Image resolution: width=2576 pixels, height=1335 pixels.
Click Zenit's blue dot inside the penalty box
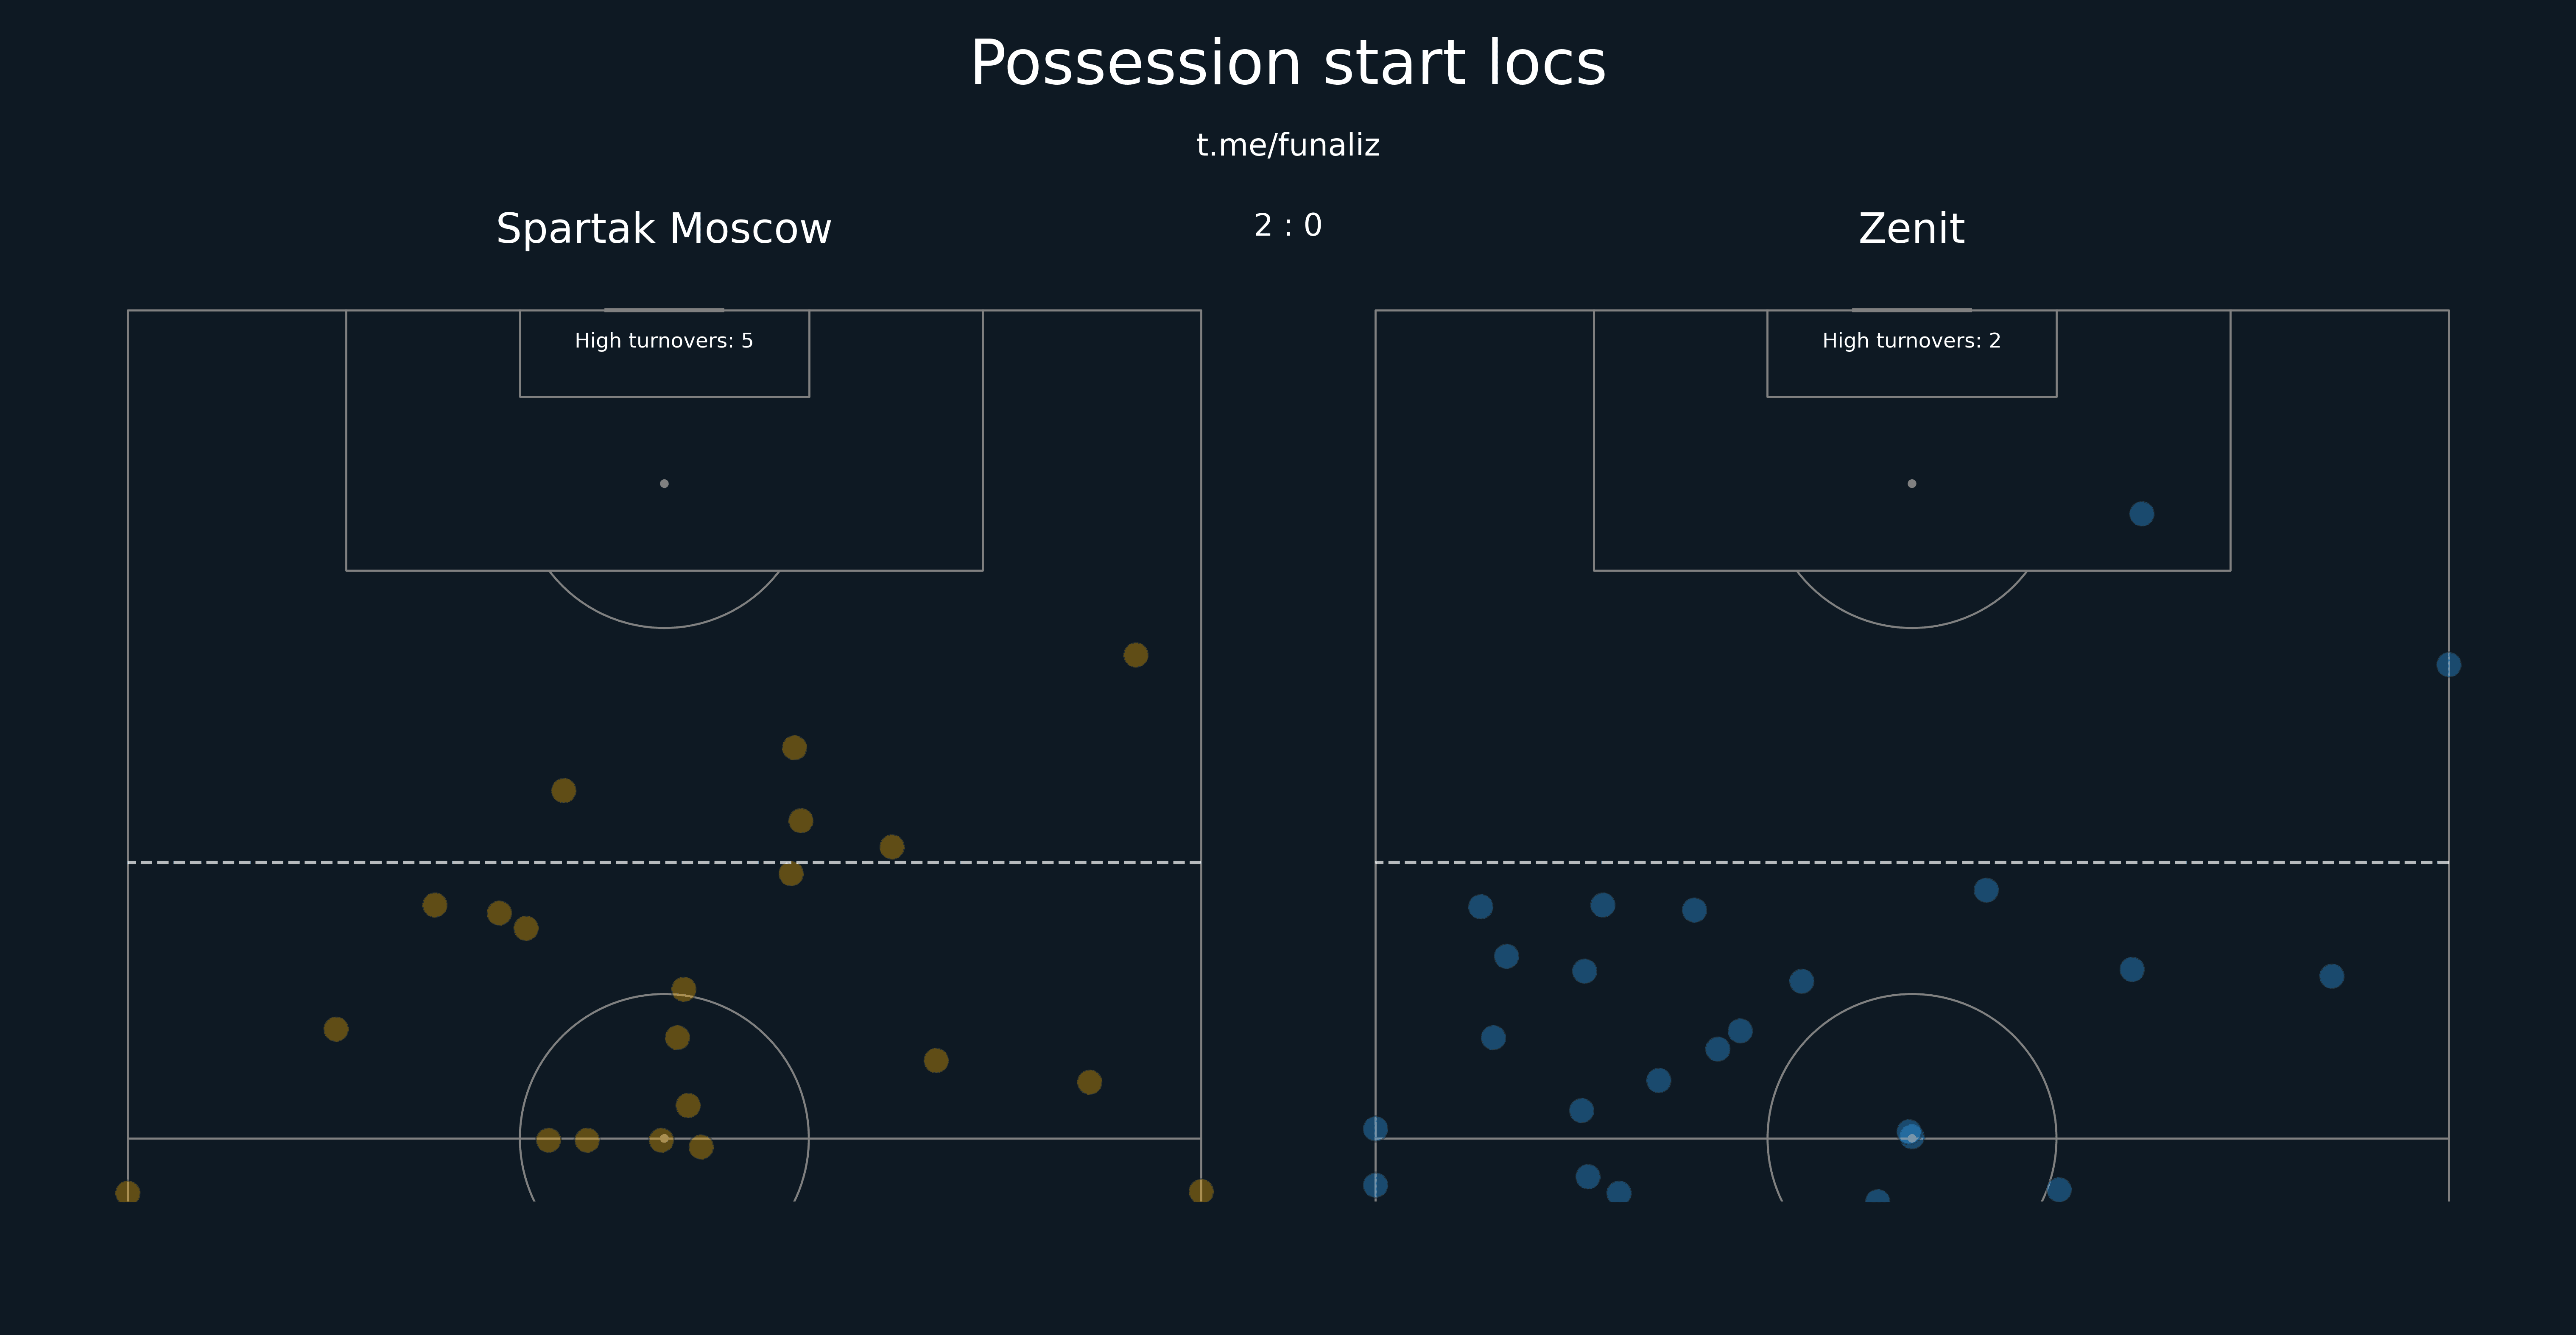[x=2141, y=514]
